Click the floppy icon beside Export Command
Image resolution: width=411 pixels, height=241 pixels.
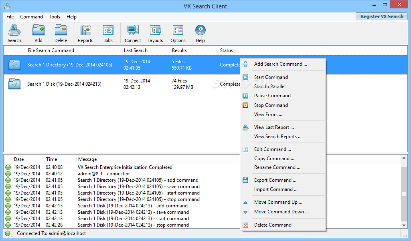click(245, 180)
